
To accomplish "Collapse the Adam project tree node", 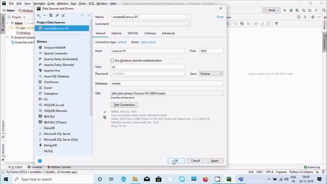I will (7, 23).
